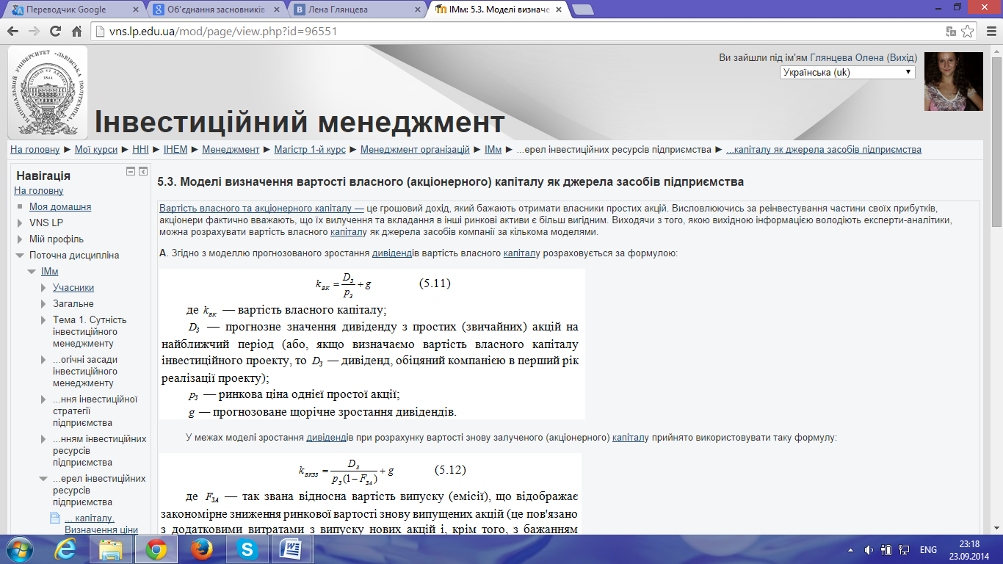Click the address bar URL field
The width and height of the screenshot is (1003, 564).
click(x=514, y=32)
